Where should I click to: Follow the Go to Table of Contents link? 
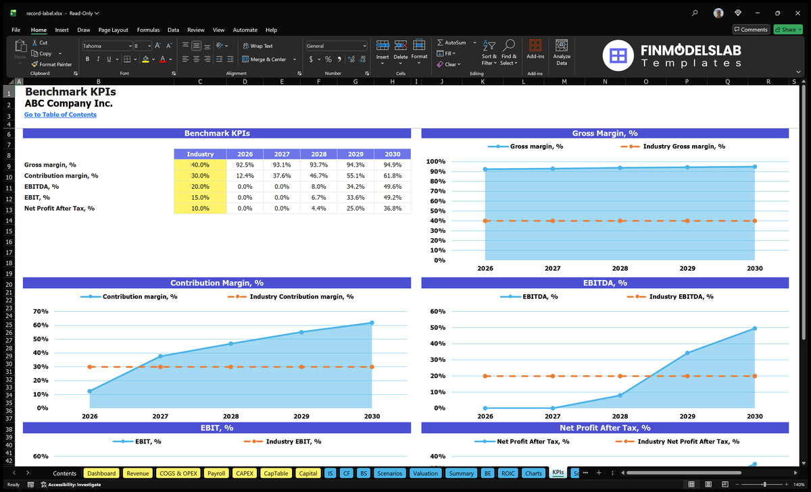(60, 115)
